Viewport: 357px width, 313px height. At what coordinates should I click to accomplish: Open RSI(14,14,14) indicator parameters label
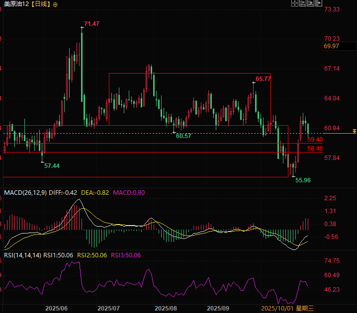(22, 255)
